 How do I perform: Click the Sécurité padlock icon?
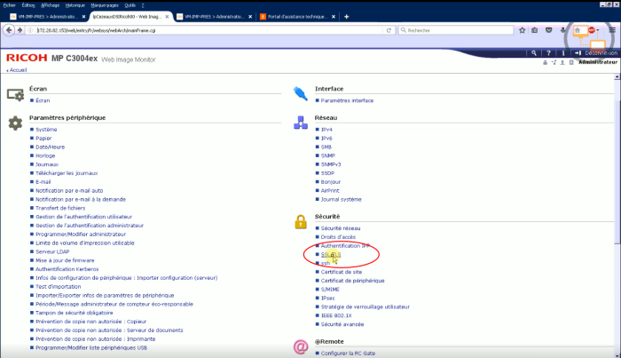pos(301,221)
